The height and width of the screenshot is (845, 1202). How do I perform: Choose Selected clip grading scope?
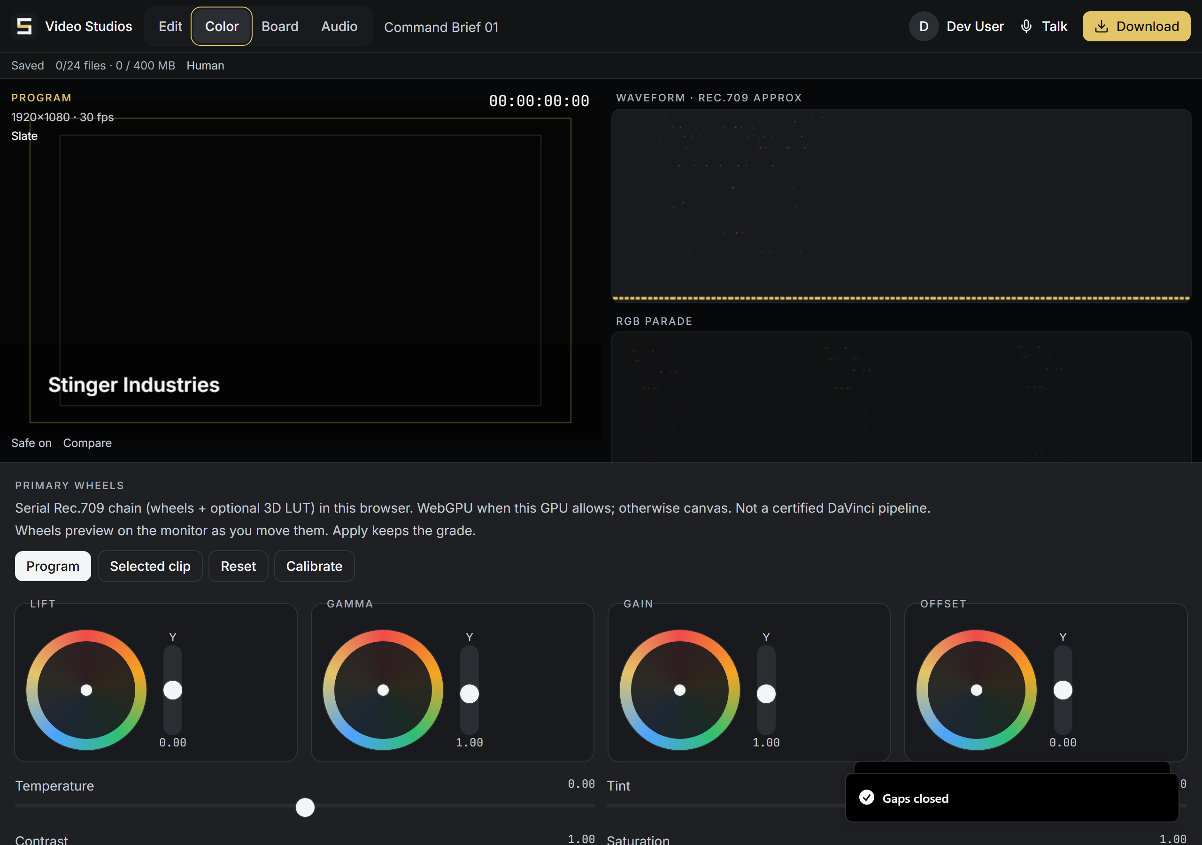[x=150, y=566]
